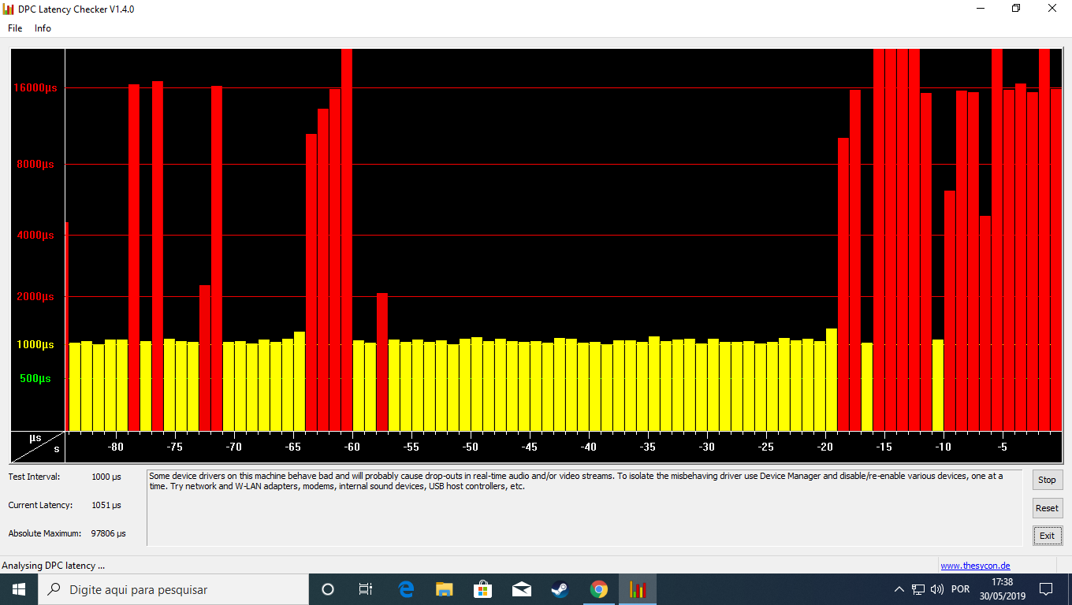Click the 2000µs axis label

tap(35, 297)
